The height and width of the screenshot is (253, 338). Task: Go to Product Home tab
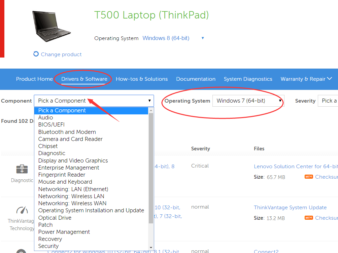(x=34, y=79)
